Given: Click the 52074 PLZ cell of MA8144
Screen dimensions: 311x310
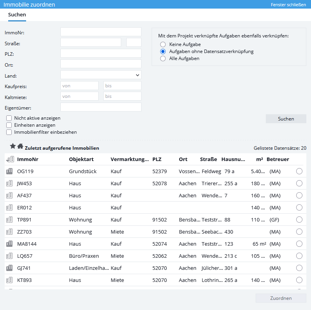Looking at the screenshot, I should click(160, 244).
